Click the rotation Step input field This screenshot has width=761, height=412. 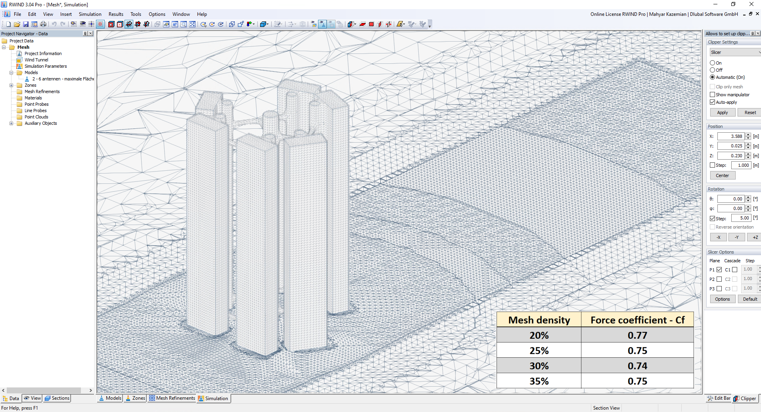(x=741, y=218)
